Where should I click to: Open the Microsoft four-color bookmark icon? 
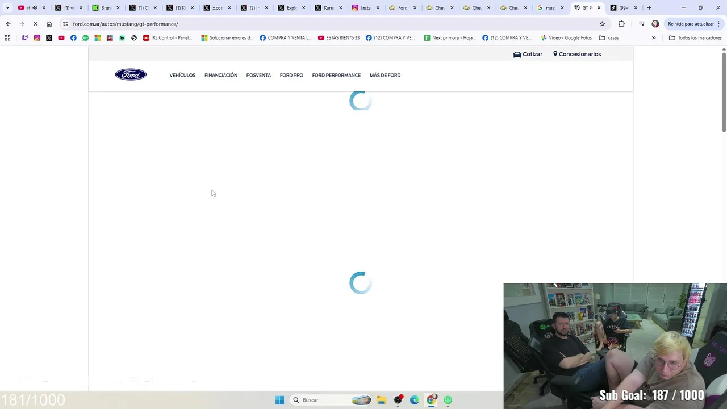pyautogui.click(x=98, y=37)
